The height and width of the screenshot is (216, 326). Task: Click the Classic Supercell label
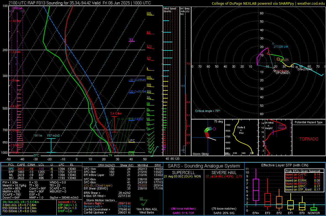pos(282,127)
